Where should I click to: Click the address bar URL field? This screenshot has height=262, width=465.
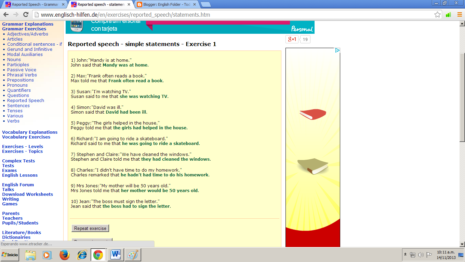tap(232, 15)
